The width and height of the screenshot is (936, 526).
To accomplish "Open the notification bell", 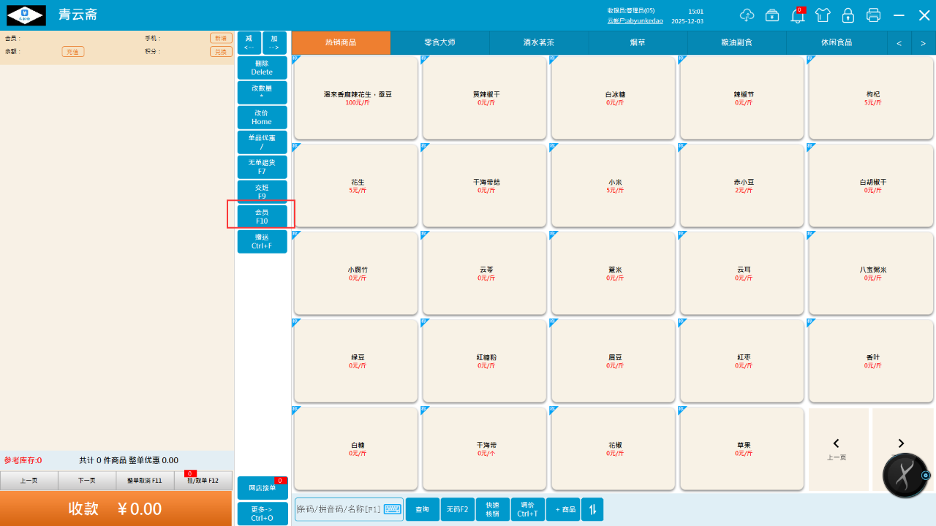I will coord(798,15).
